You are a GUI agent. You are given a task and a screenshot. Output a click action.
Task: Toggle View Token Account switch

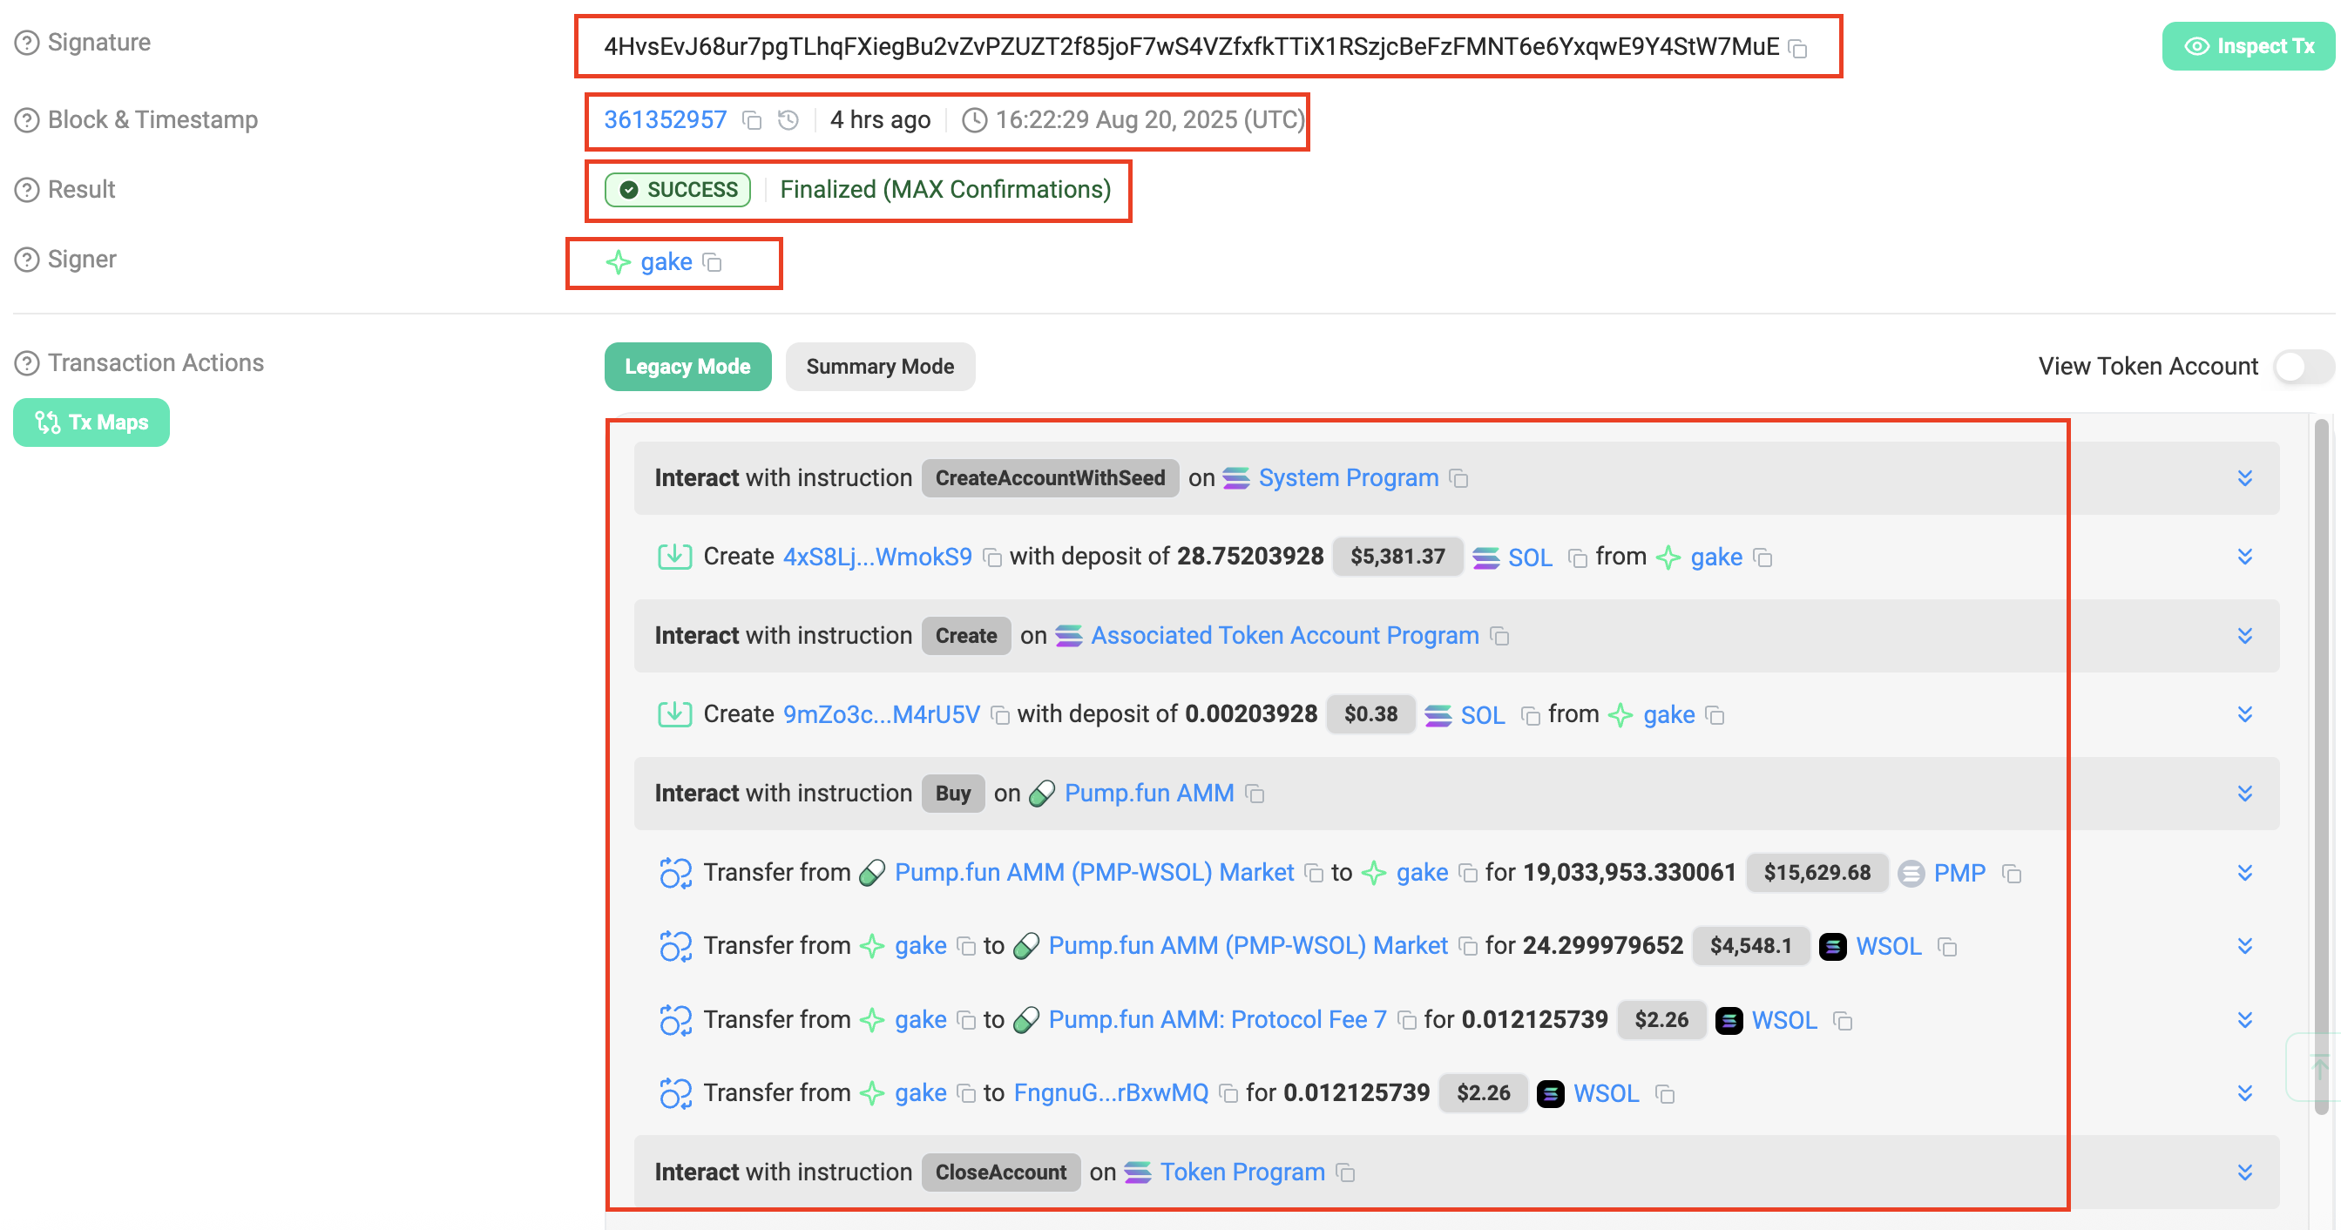coord(2302,367)
